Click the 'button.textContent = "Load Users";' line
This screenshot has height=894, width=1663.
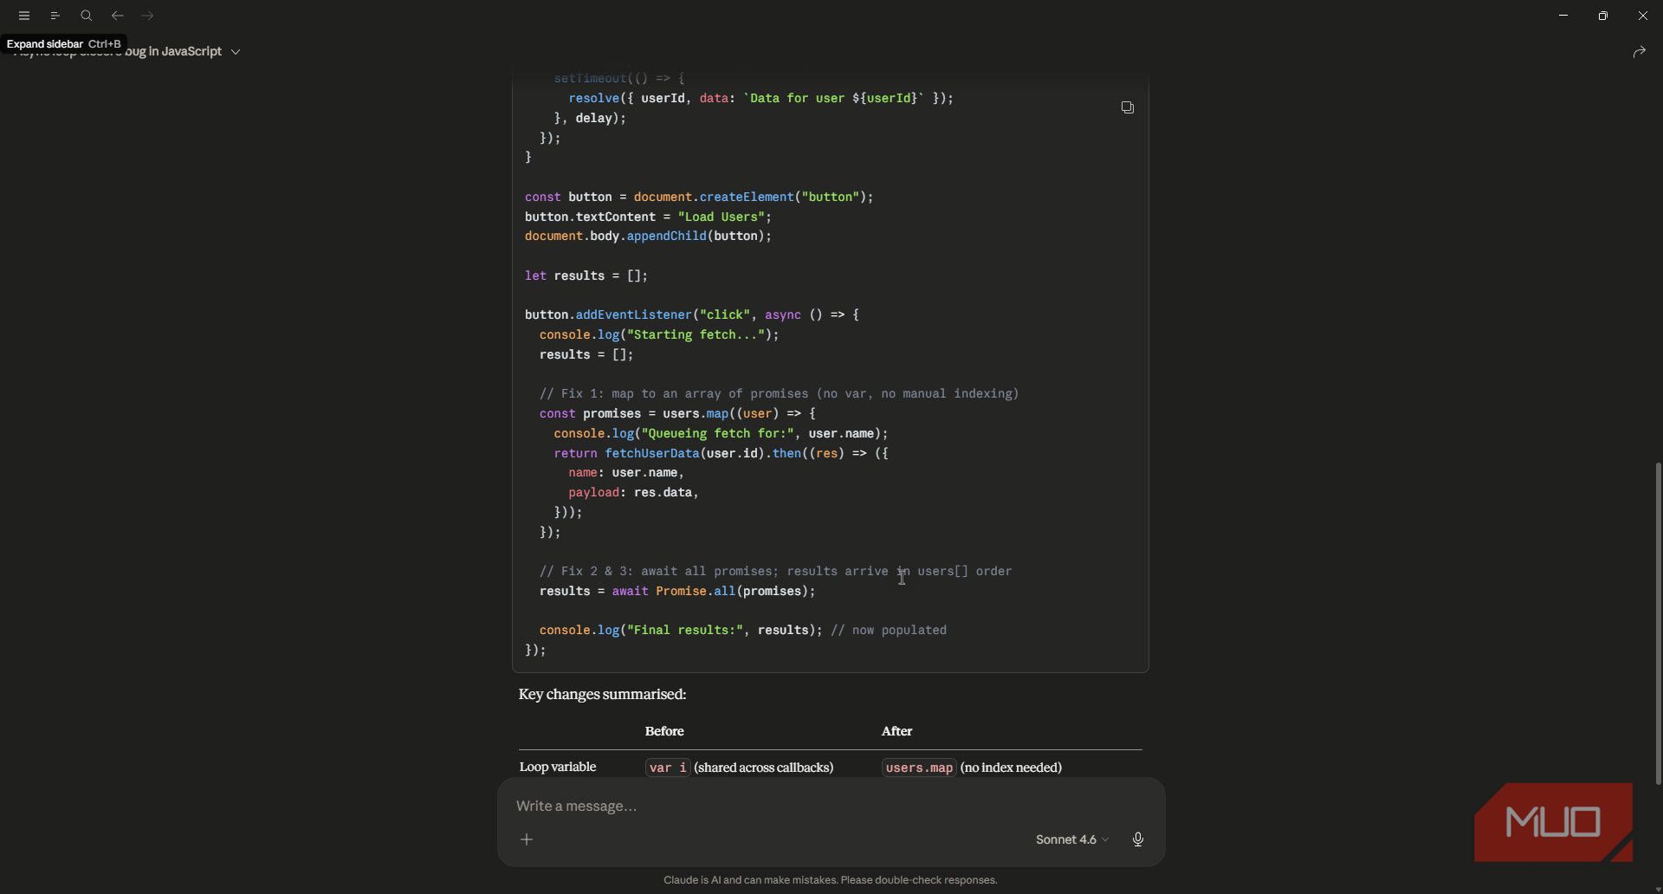pos(648,217)
